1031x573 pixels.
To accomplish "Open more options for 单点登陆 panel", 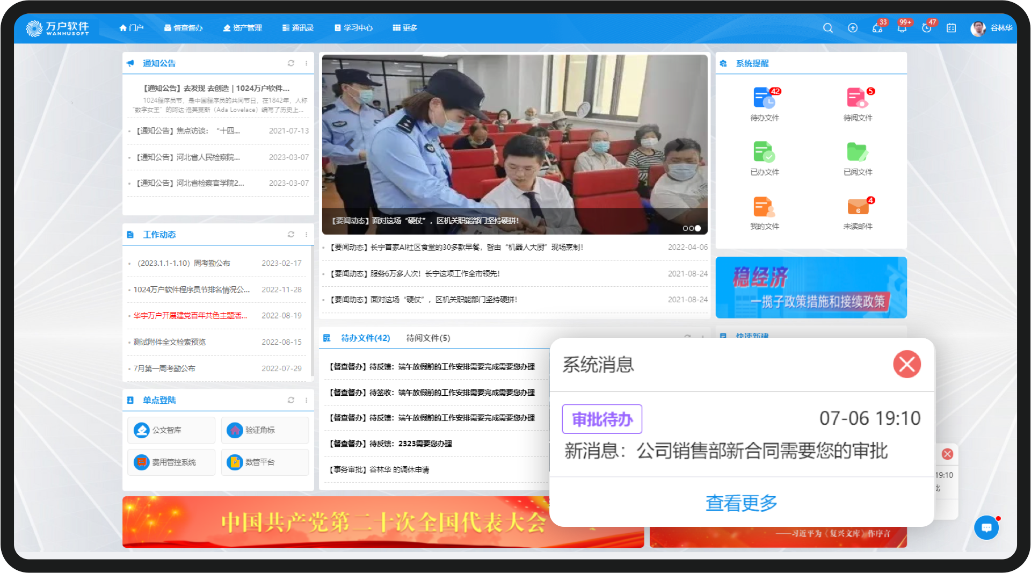I will point(307,400).
